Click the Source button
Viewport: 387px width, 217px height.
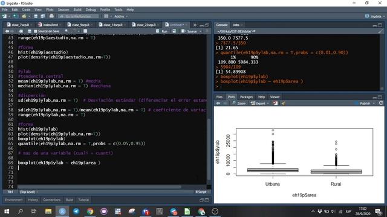tap(189, 31)
